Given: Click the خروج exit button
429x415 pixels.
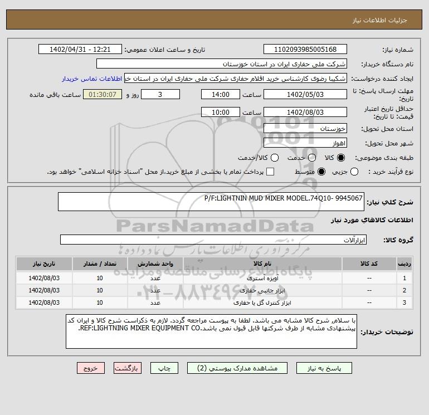Looking at the screenshot, I should (x=91, y=368).
